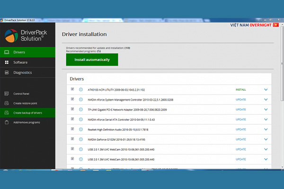
Task: Uncheck NVIDIA GeForce G102M driver
Action: point(72,139)
